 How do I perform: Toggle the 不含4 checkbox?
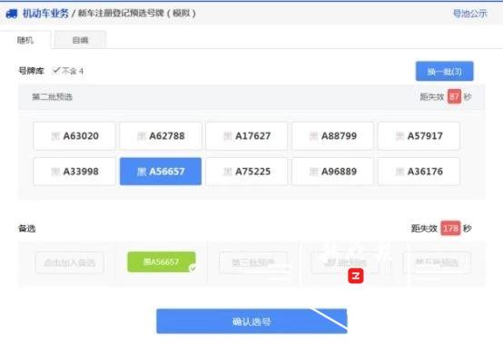[x=56, y=70]
